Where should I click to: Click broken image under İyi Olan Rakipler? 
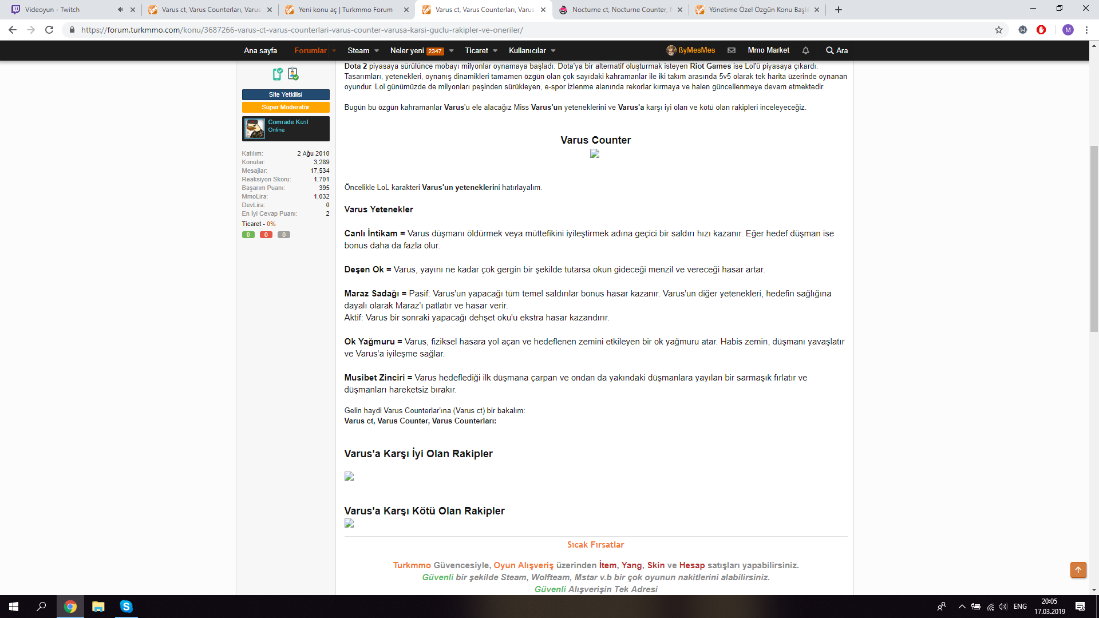coord(349,476)
